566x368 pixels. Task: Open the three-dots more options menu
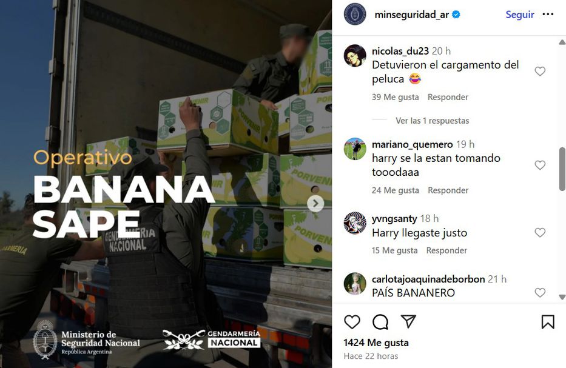(548, 14)
